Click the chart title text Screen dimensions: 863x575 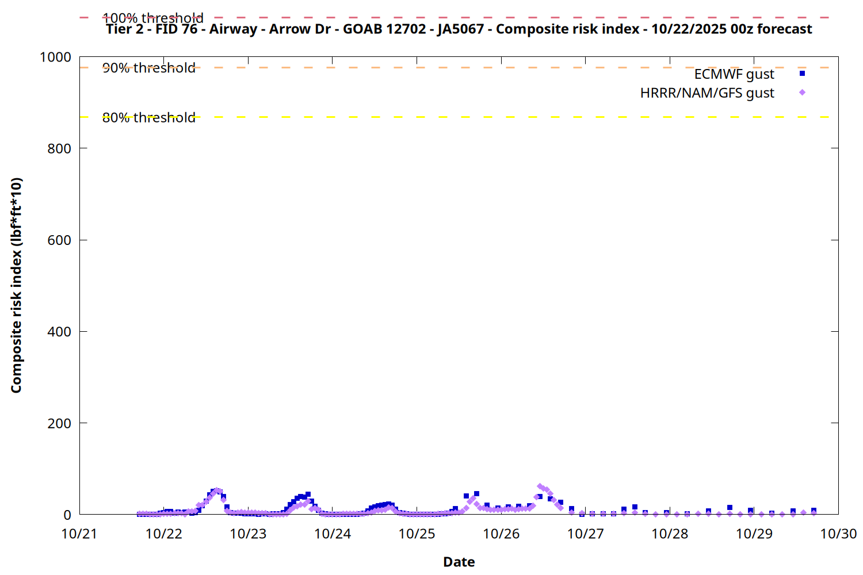click(x=459, y=29)
